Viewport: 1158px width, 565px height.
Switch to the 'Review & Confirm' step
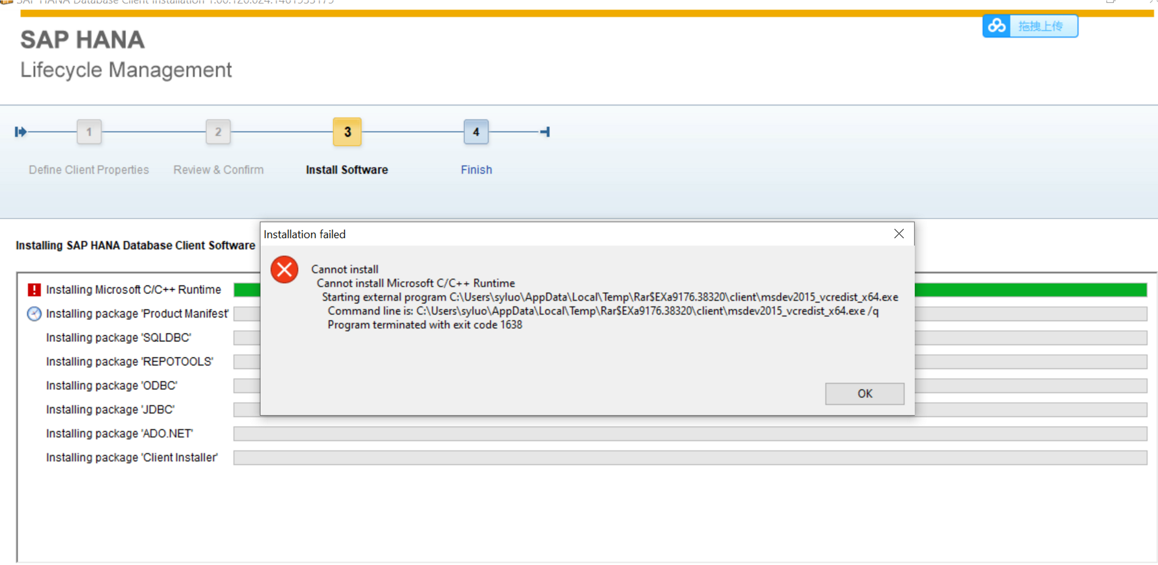click(218, 170)
